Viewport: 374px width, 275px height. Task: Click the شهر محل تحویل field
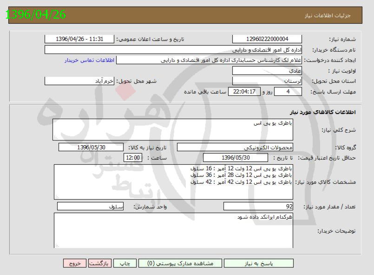79,81
